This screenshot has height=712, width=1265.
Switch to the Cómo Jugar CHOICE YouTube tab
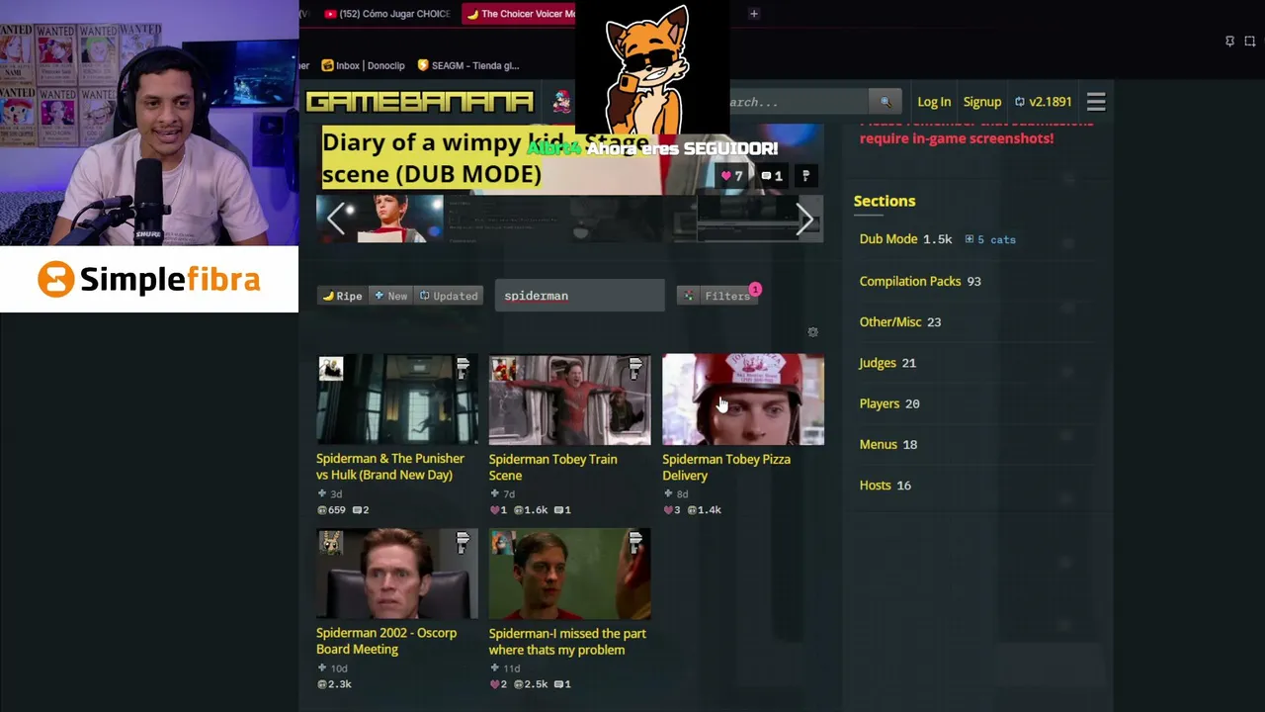click(x=387, y=14)
